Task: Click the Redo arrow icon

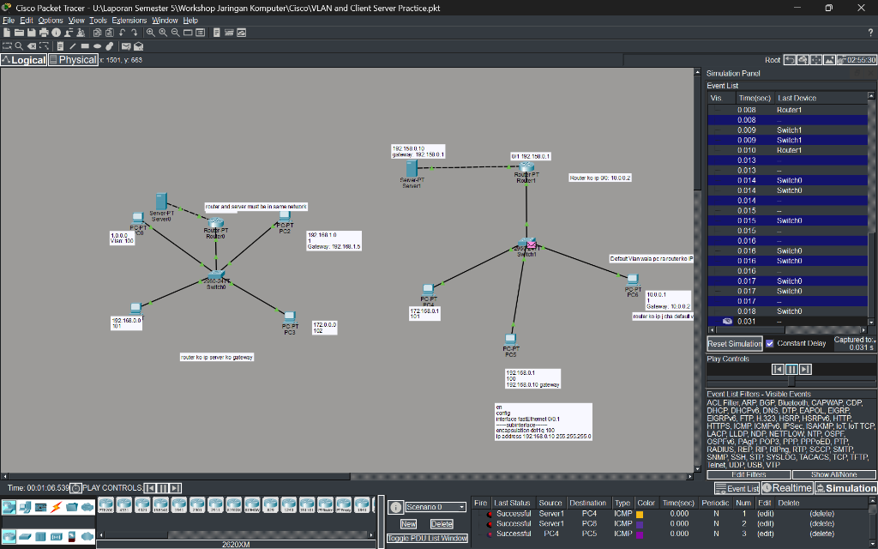Action: [x=134, y=33]
